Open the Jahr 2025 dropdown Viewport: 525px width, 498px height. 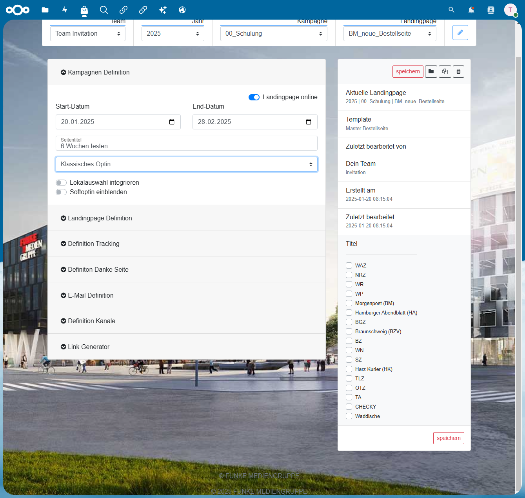(x=173, y=34)
